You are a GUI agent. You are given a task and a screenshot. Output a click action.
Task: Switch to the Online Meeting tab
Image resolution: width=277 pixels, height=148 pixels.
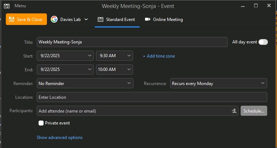point(164,20)
